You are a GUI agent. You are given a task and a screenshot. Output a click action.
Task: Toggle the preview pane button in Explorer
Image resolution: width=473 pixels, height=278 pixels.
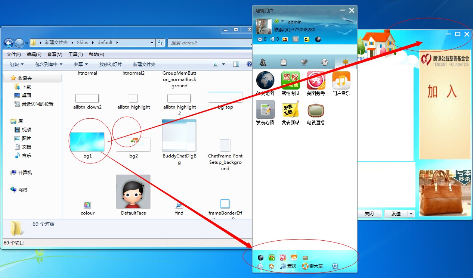236,64
